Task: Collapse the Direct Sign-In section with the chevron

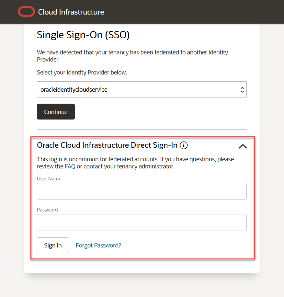Action: pyautogui.click(x=243, y=146)
